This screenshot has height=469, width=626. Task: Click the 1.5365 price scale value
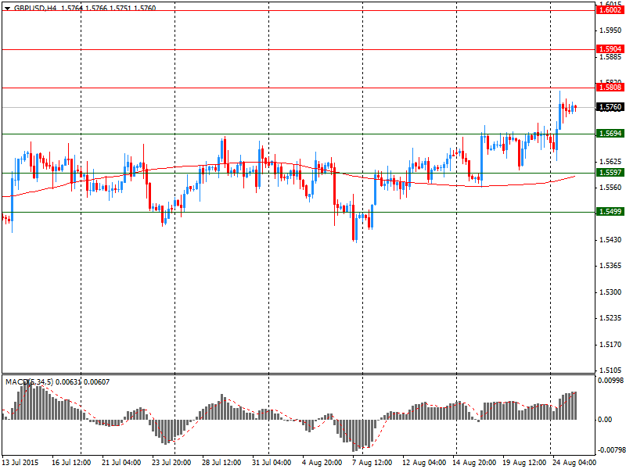pos(610,265)
